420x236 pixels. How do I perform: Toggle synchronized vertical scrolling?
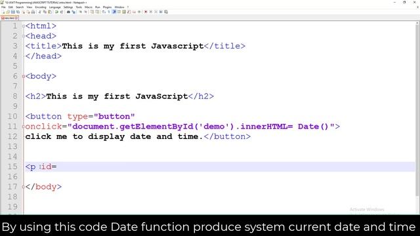point(92,12)
